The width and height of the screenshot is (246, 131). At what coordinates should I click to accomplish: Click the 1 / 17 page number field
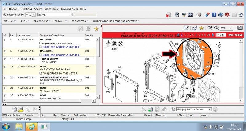pos(221,35)
